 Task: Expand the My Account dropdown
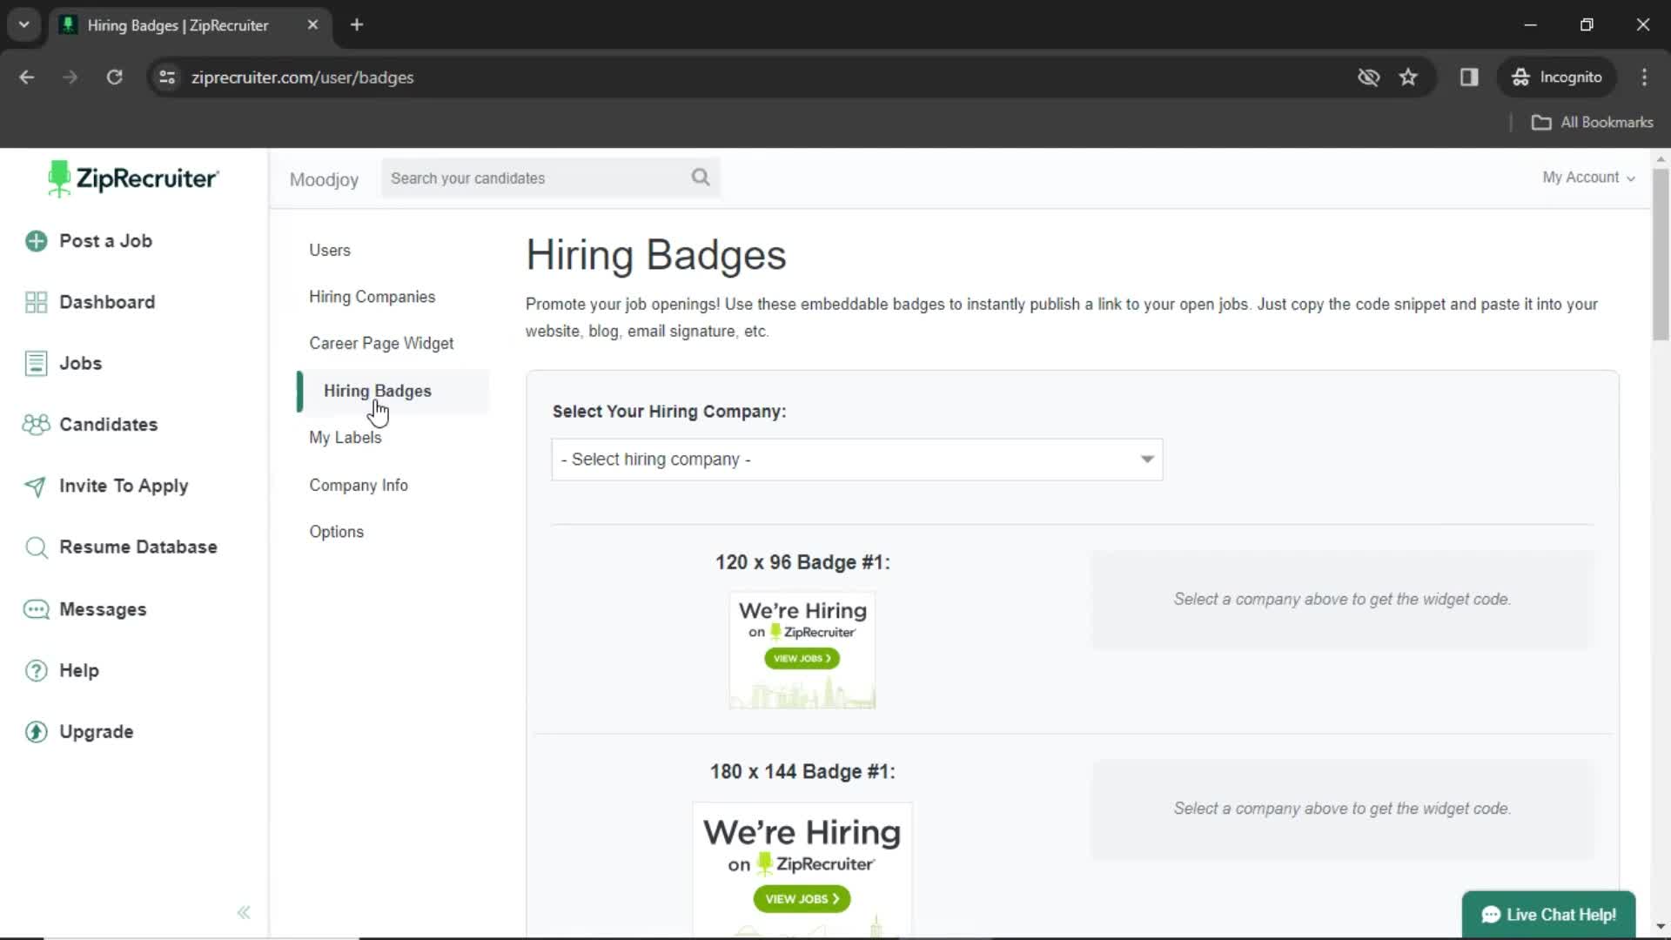pos(1587,178)
